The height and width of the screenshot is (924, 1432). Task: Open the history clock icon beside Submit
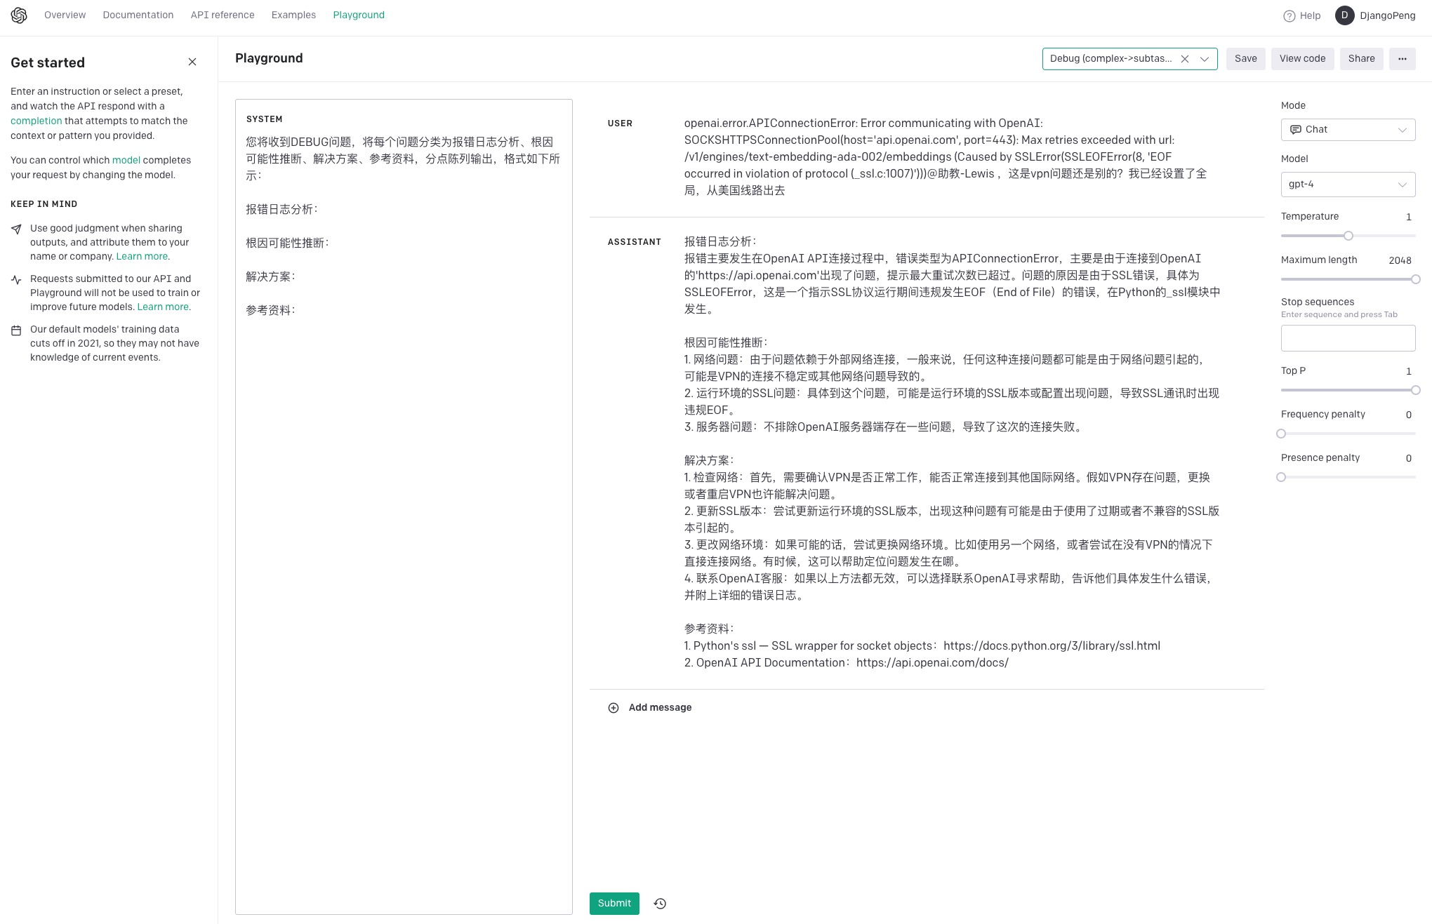pyautogui.click(x=660, y=904)
